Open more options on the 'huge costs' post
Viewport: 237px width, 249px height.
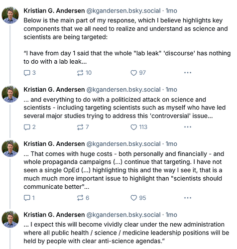(188, 198)
